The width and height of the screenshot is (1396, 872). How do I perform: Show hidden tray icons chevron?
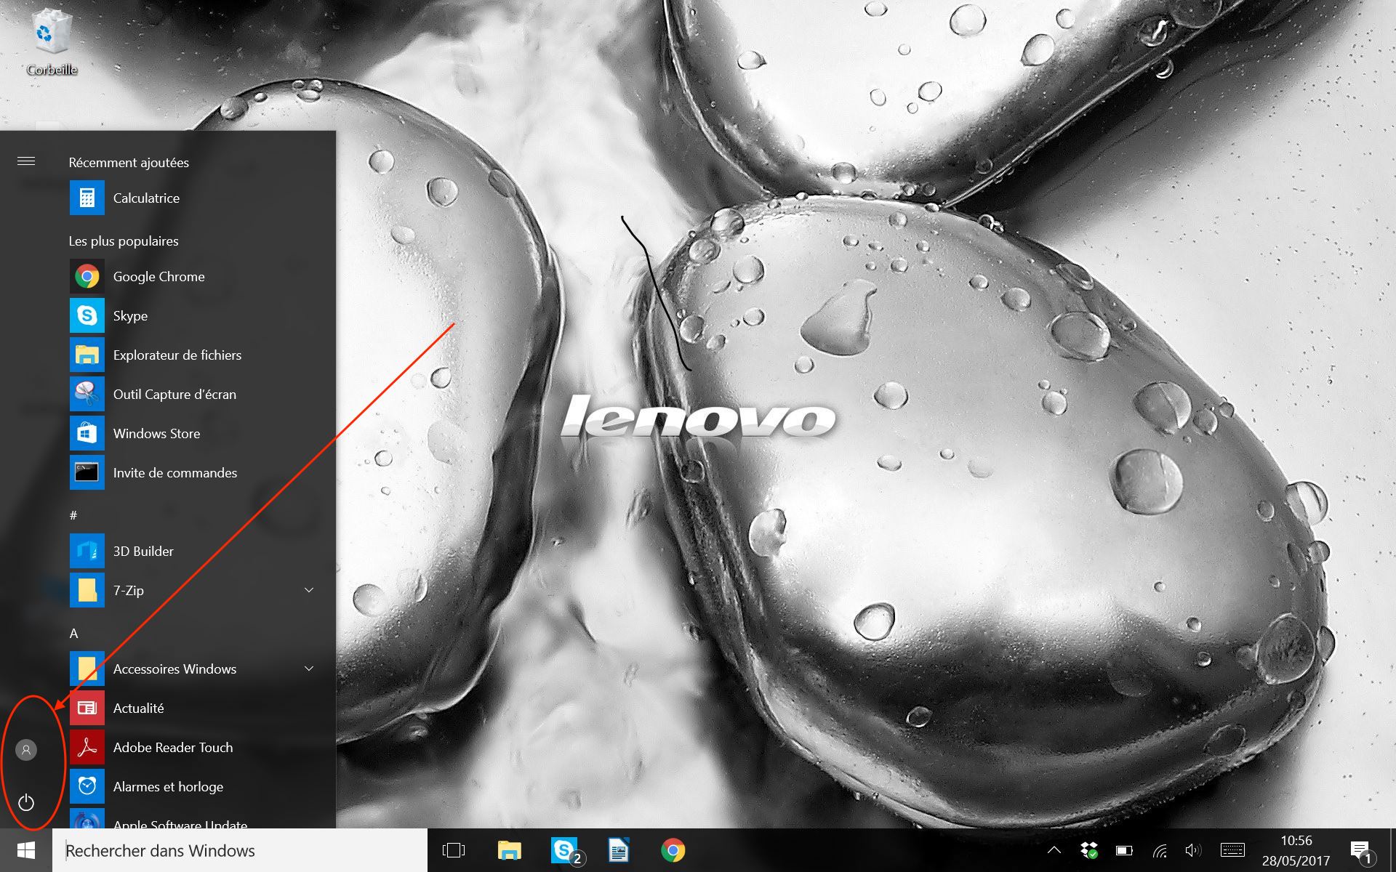click(1054, 850)
